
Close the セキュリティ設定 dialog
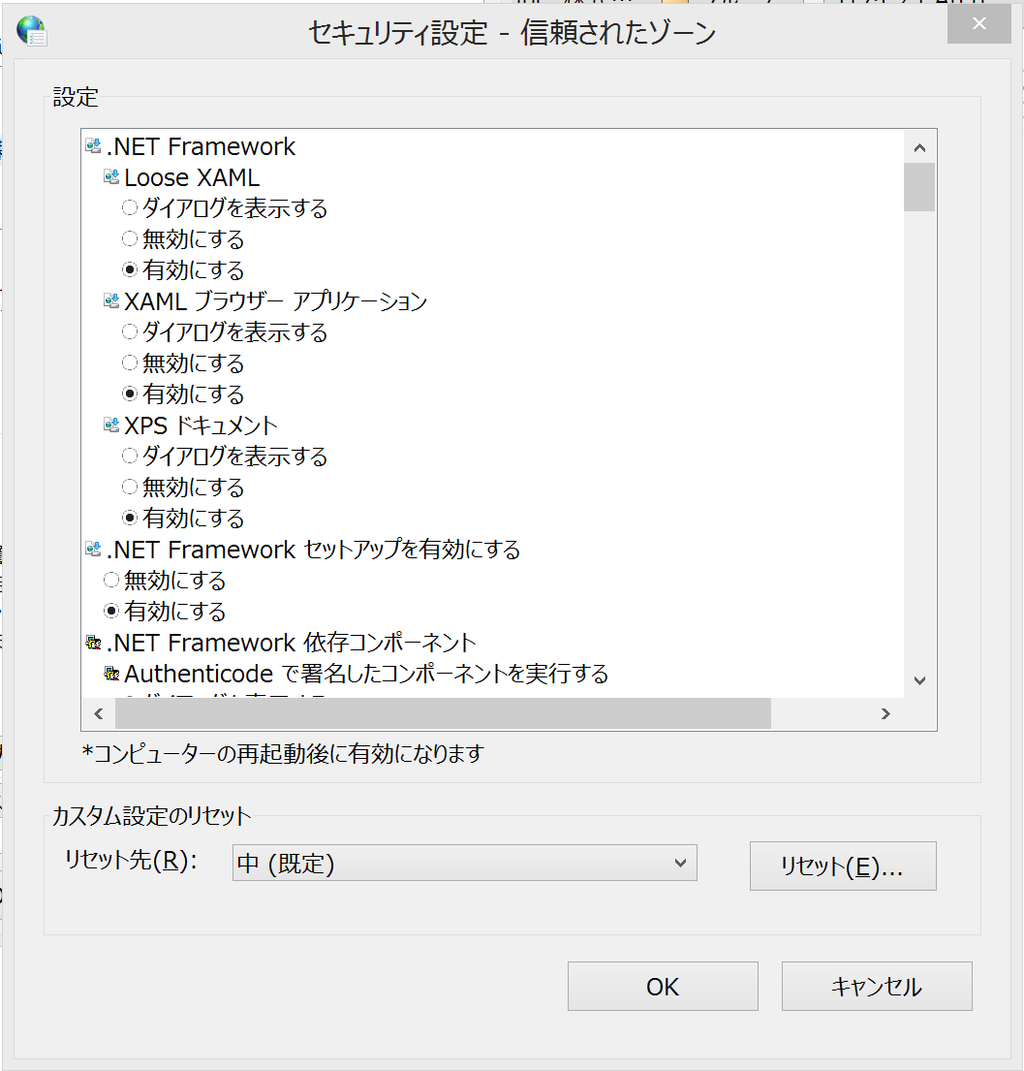click(978, 24)
